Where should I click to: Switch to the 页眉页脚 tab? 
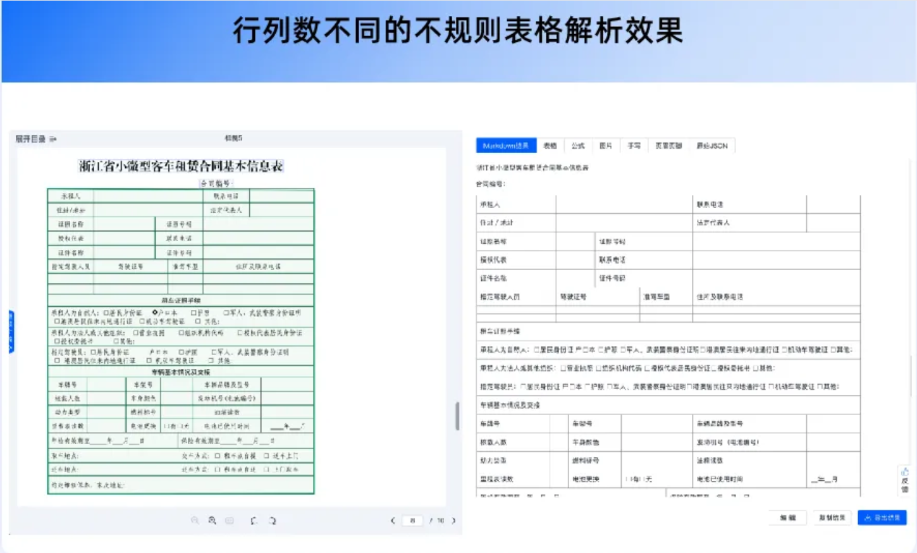point(668,146)
